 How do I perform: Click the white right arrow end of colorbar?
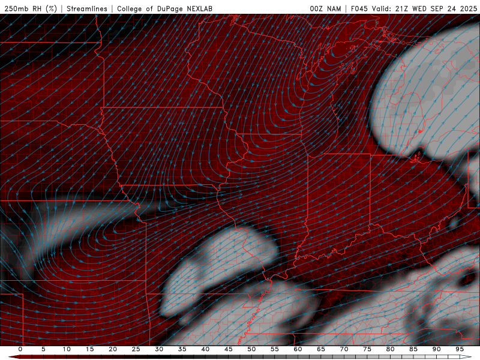466,357
